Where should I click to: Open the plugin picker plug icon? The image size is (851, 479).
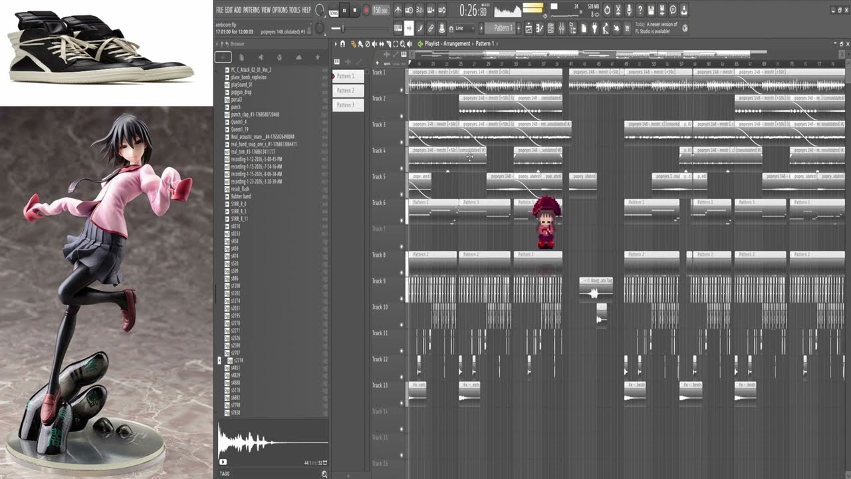594,28
